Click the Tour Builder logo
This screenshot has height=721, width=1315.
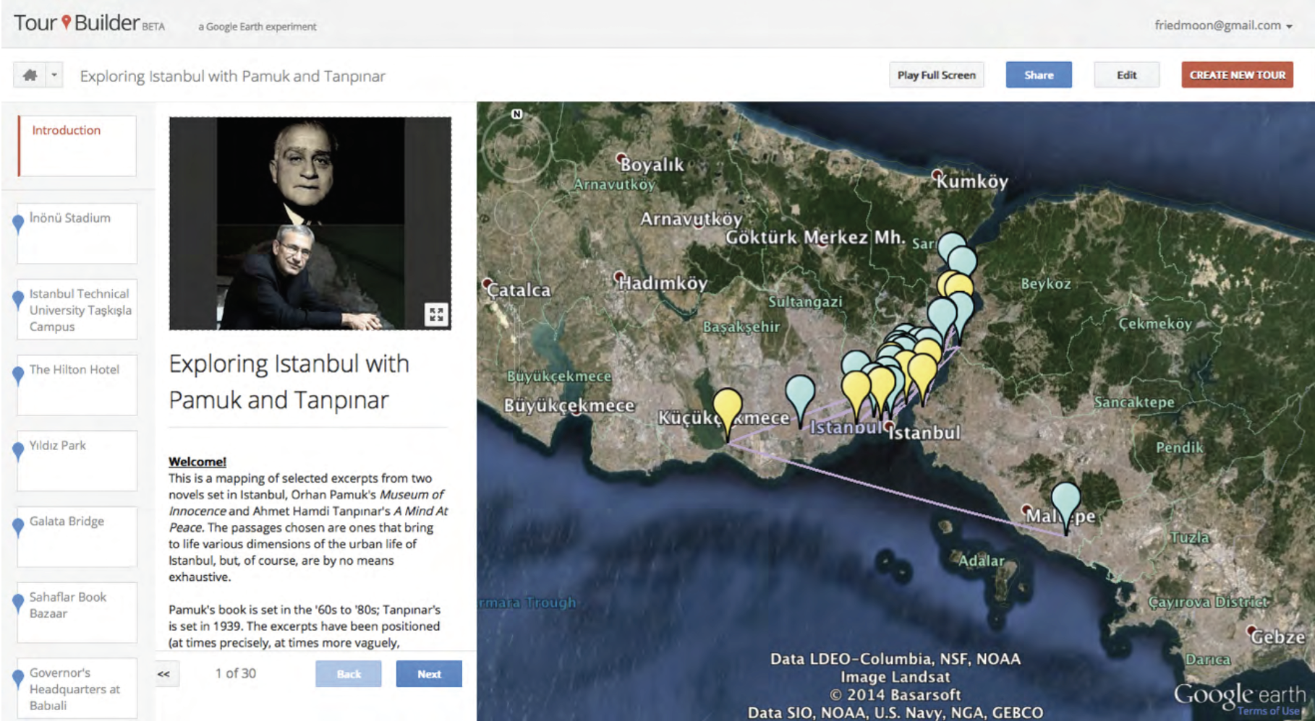point(89,24)
